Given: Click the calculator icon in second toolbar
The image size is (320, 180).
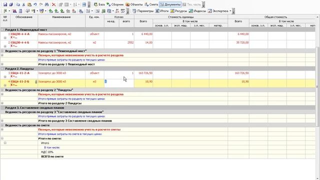Looking at the screenshot, I should coord(20,11).
